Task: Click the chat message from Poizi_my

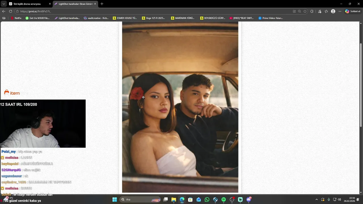Action: click(x=22, y=152)
